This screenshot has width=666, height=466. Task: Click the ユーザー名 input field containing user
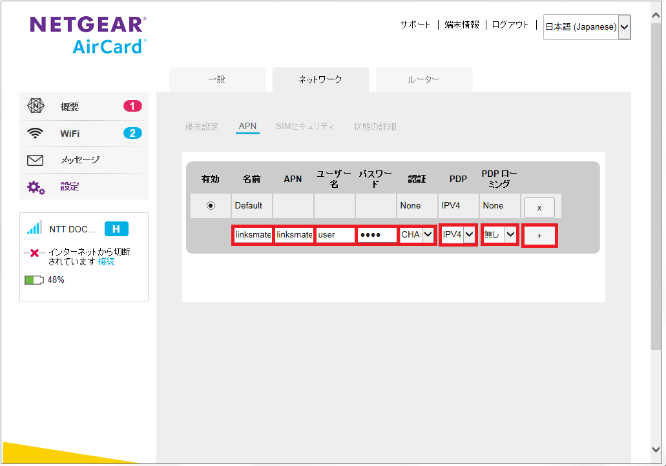point(335,235)
